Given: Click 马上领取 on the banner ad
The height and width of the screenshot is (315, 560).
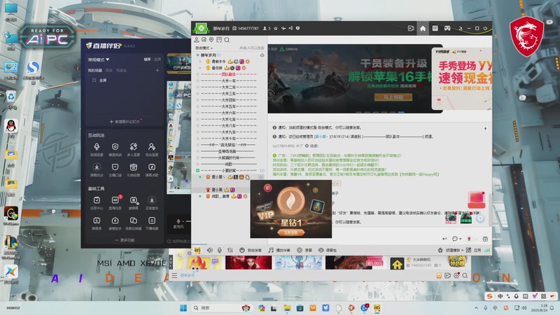Looking at the screenshot, I should click(393, 97).
